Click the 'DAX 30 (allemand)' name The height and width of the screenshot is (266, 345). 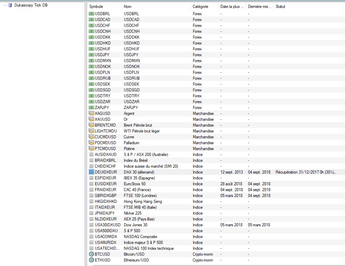(139, 172)
